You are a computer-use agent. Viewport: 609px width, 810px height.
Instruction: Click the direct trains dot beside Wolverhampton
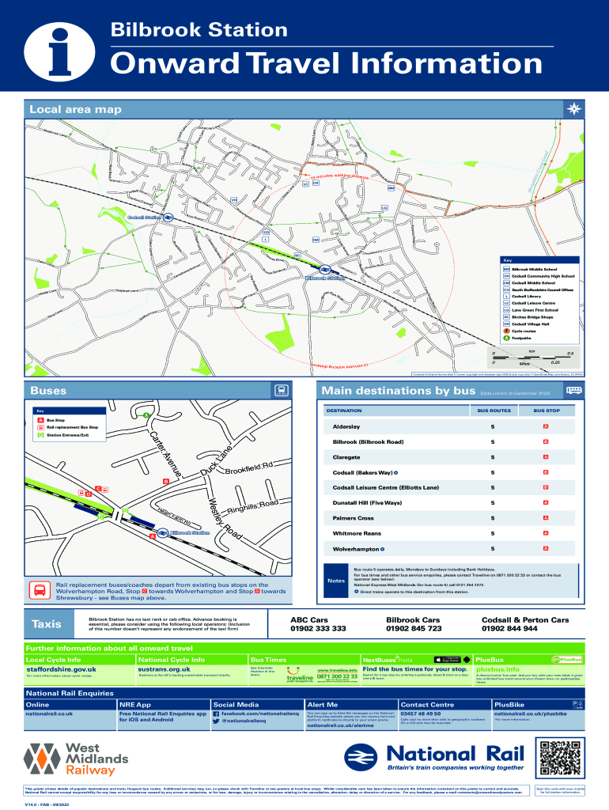tap(382, 549)
